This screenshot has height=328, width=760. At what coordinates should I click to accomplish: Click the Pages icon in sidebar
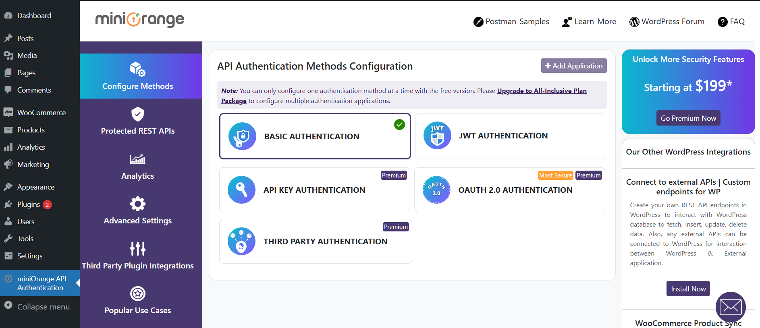pos(8,73)
